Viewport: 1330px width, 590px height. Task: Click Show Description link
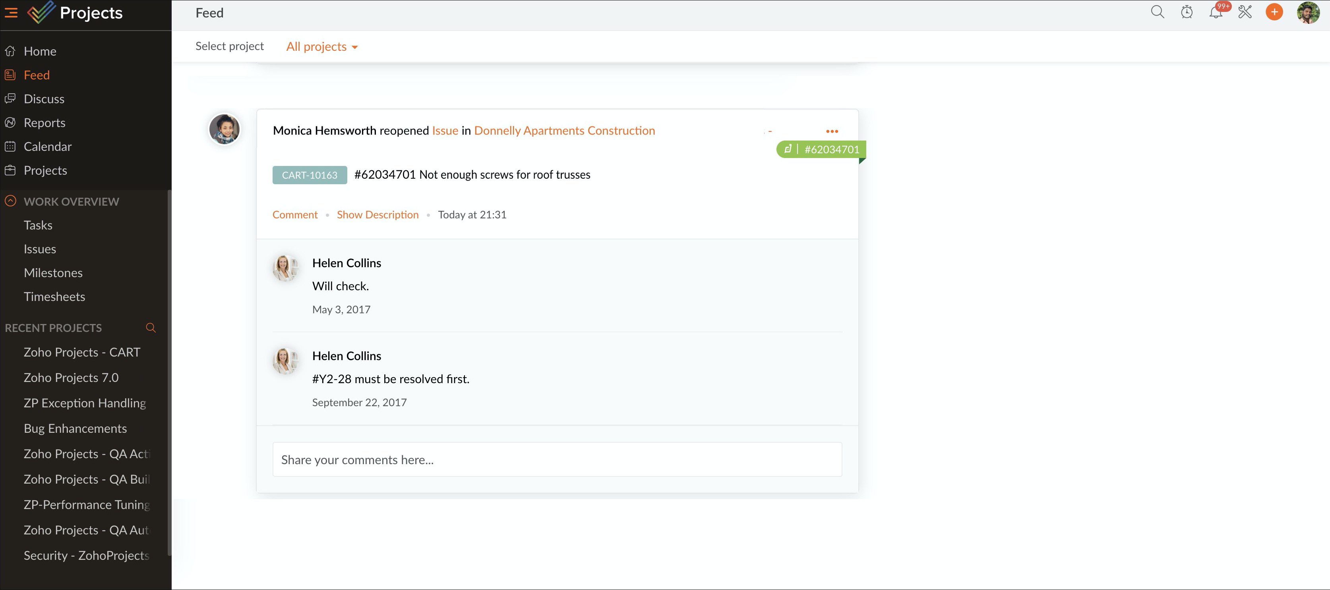click(x=378, y=214)
